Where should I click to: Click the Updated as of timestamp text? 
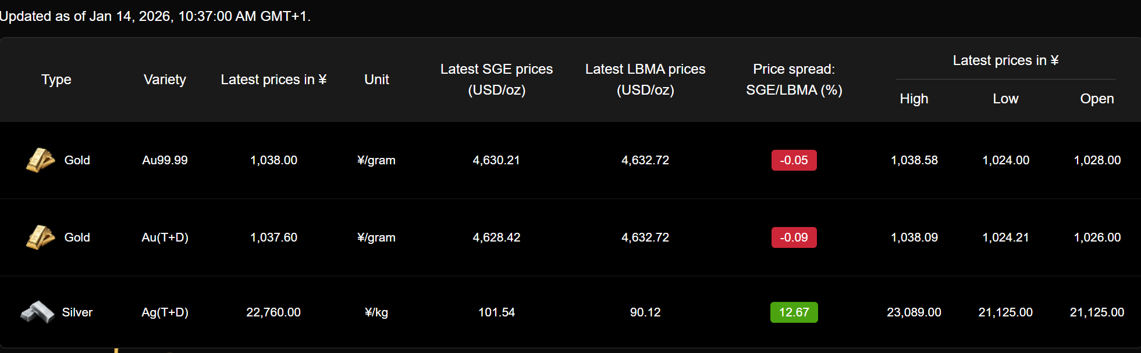(x=155, y=16)
